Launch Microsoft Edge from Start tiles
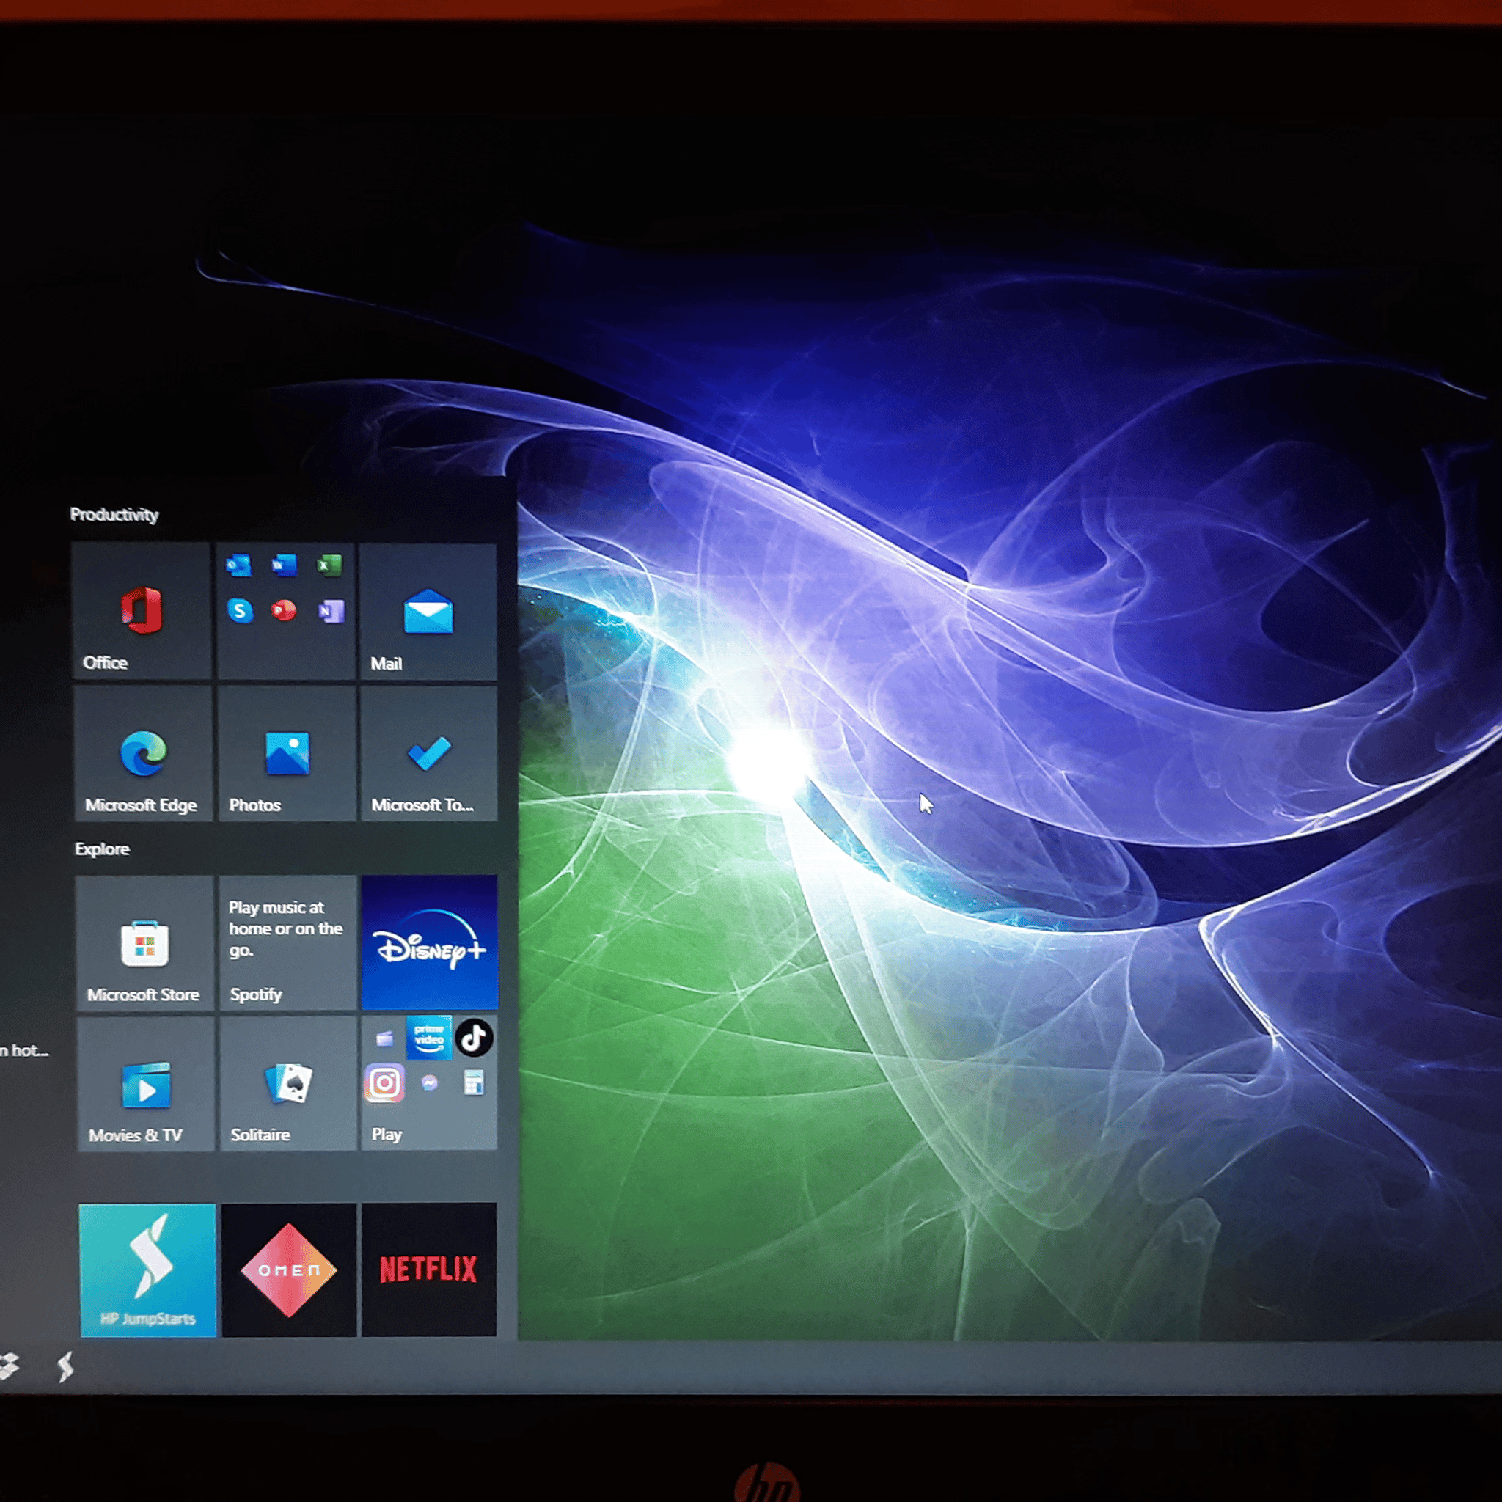Viewport: 1502px width, 1502px height. pyautogui.click(x=143, y=753)
